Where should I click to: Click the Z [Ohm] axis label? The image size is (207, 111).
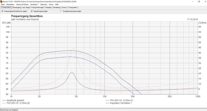[202, 23]
